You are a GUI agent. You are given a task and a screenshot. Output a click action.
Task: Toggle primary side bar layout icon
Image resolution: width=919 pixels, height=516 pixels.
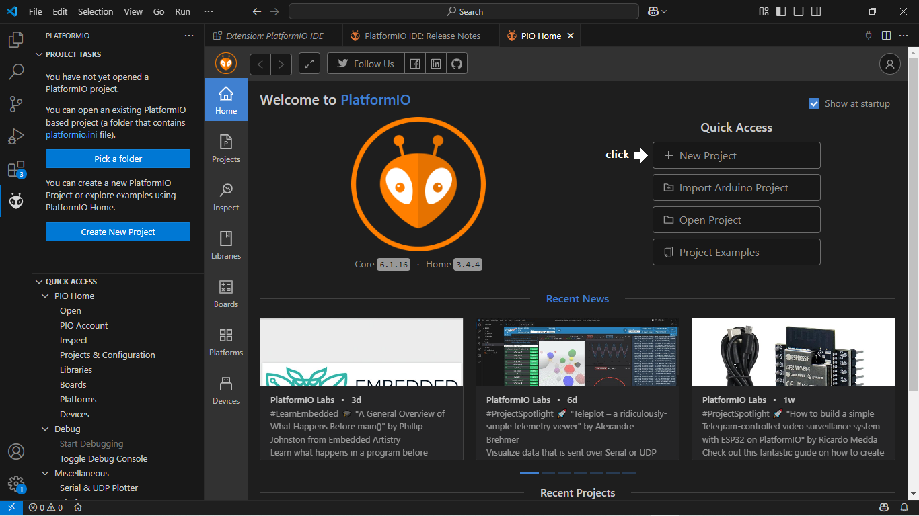click(x=781, y=11)
